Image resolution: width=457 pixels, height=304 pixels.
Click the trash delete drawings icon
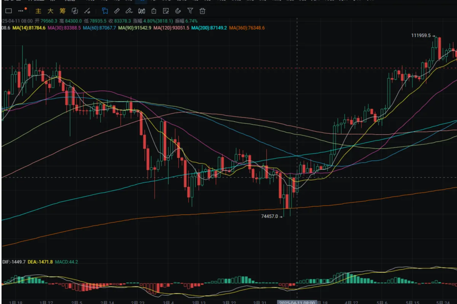(x=203, y=11)
